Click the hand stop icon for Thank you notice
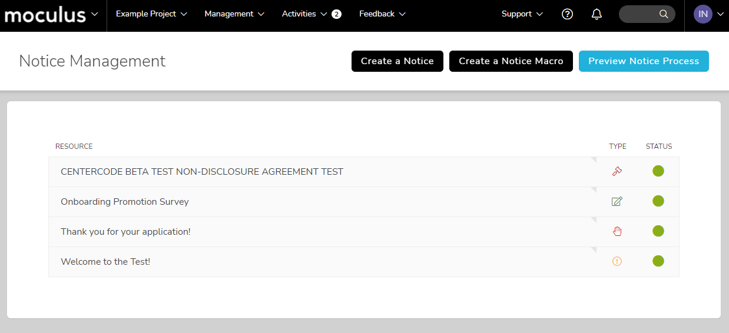Image resolution: width=729 pixels, height=333 pixels. point(617,231)
